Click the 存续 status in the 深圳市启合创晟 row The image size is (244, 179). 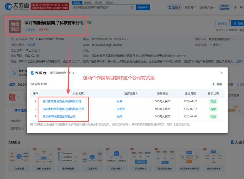(x=213, y=109)
